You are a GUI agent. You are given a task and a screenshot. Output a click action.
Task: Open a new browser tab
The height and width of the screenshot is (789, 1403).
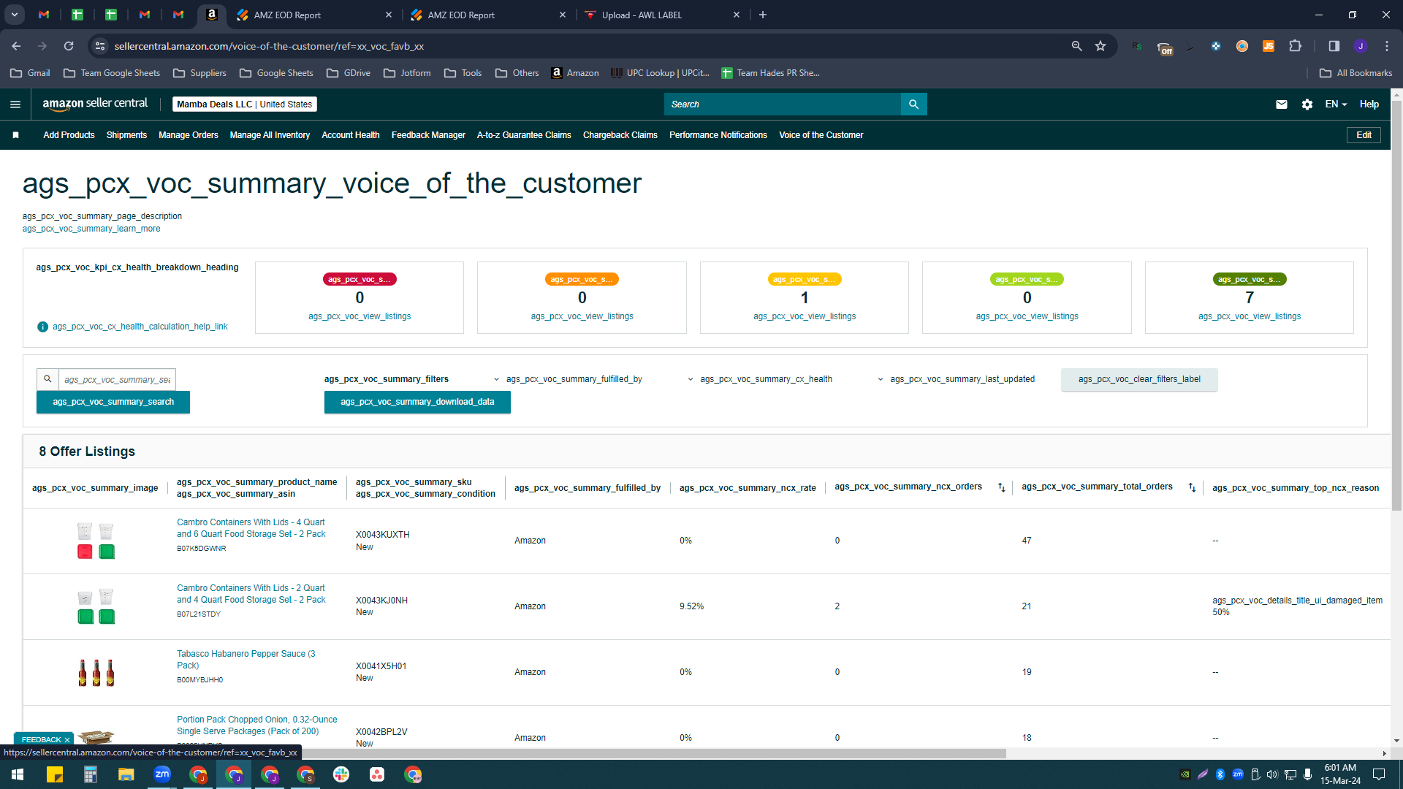point(763,15)
